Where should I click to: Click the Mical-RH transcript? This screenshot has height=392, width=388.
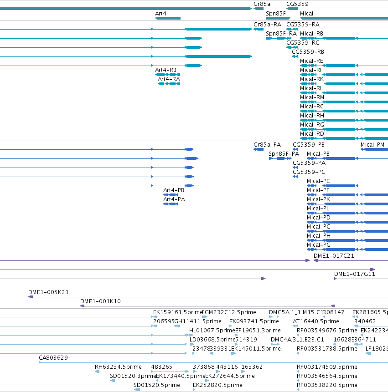[x=344, y=120]
